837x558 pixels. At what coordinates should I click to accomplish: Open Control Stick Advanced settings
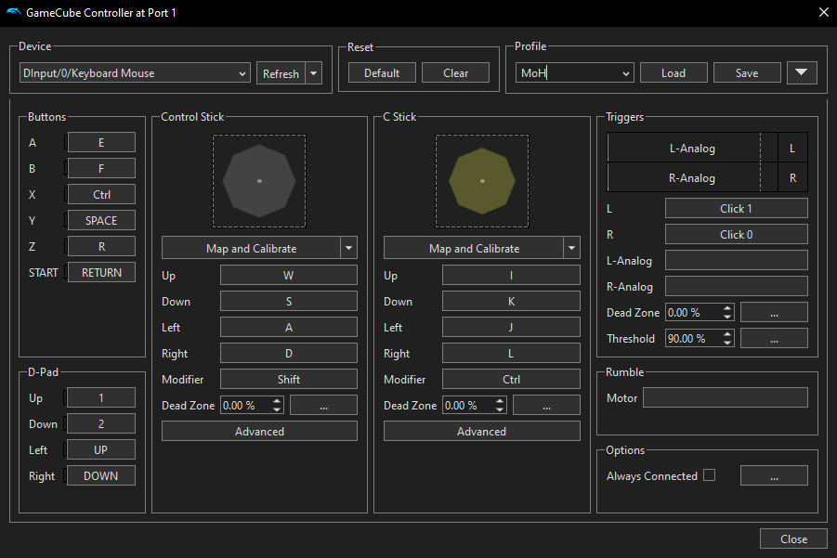[259, 431]
